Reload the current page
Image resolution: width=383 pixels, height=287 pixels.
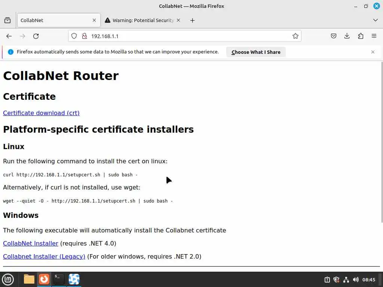point(36,36)
